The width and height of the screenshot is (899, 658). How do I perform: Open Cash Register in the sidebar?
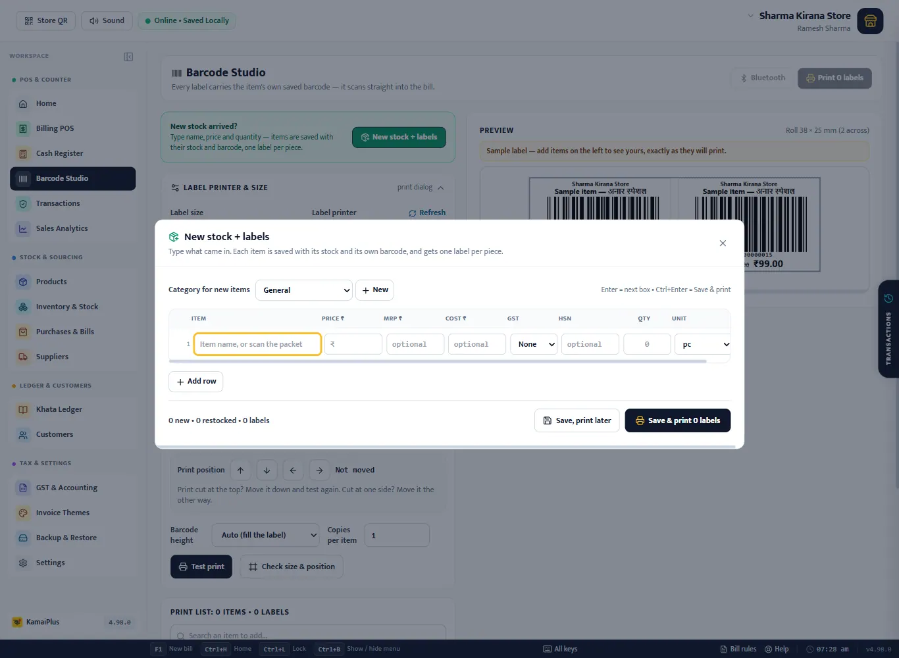pyautogui.click(x=73, y=153)
